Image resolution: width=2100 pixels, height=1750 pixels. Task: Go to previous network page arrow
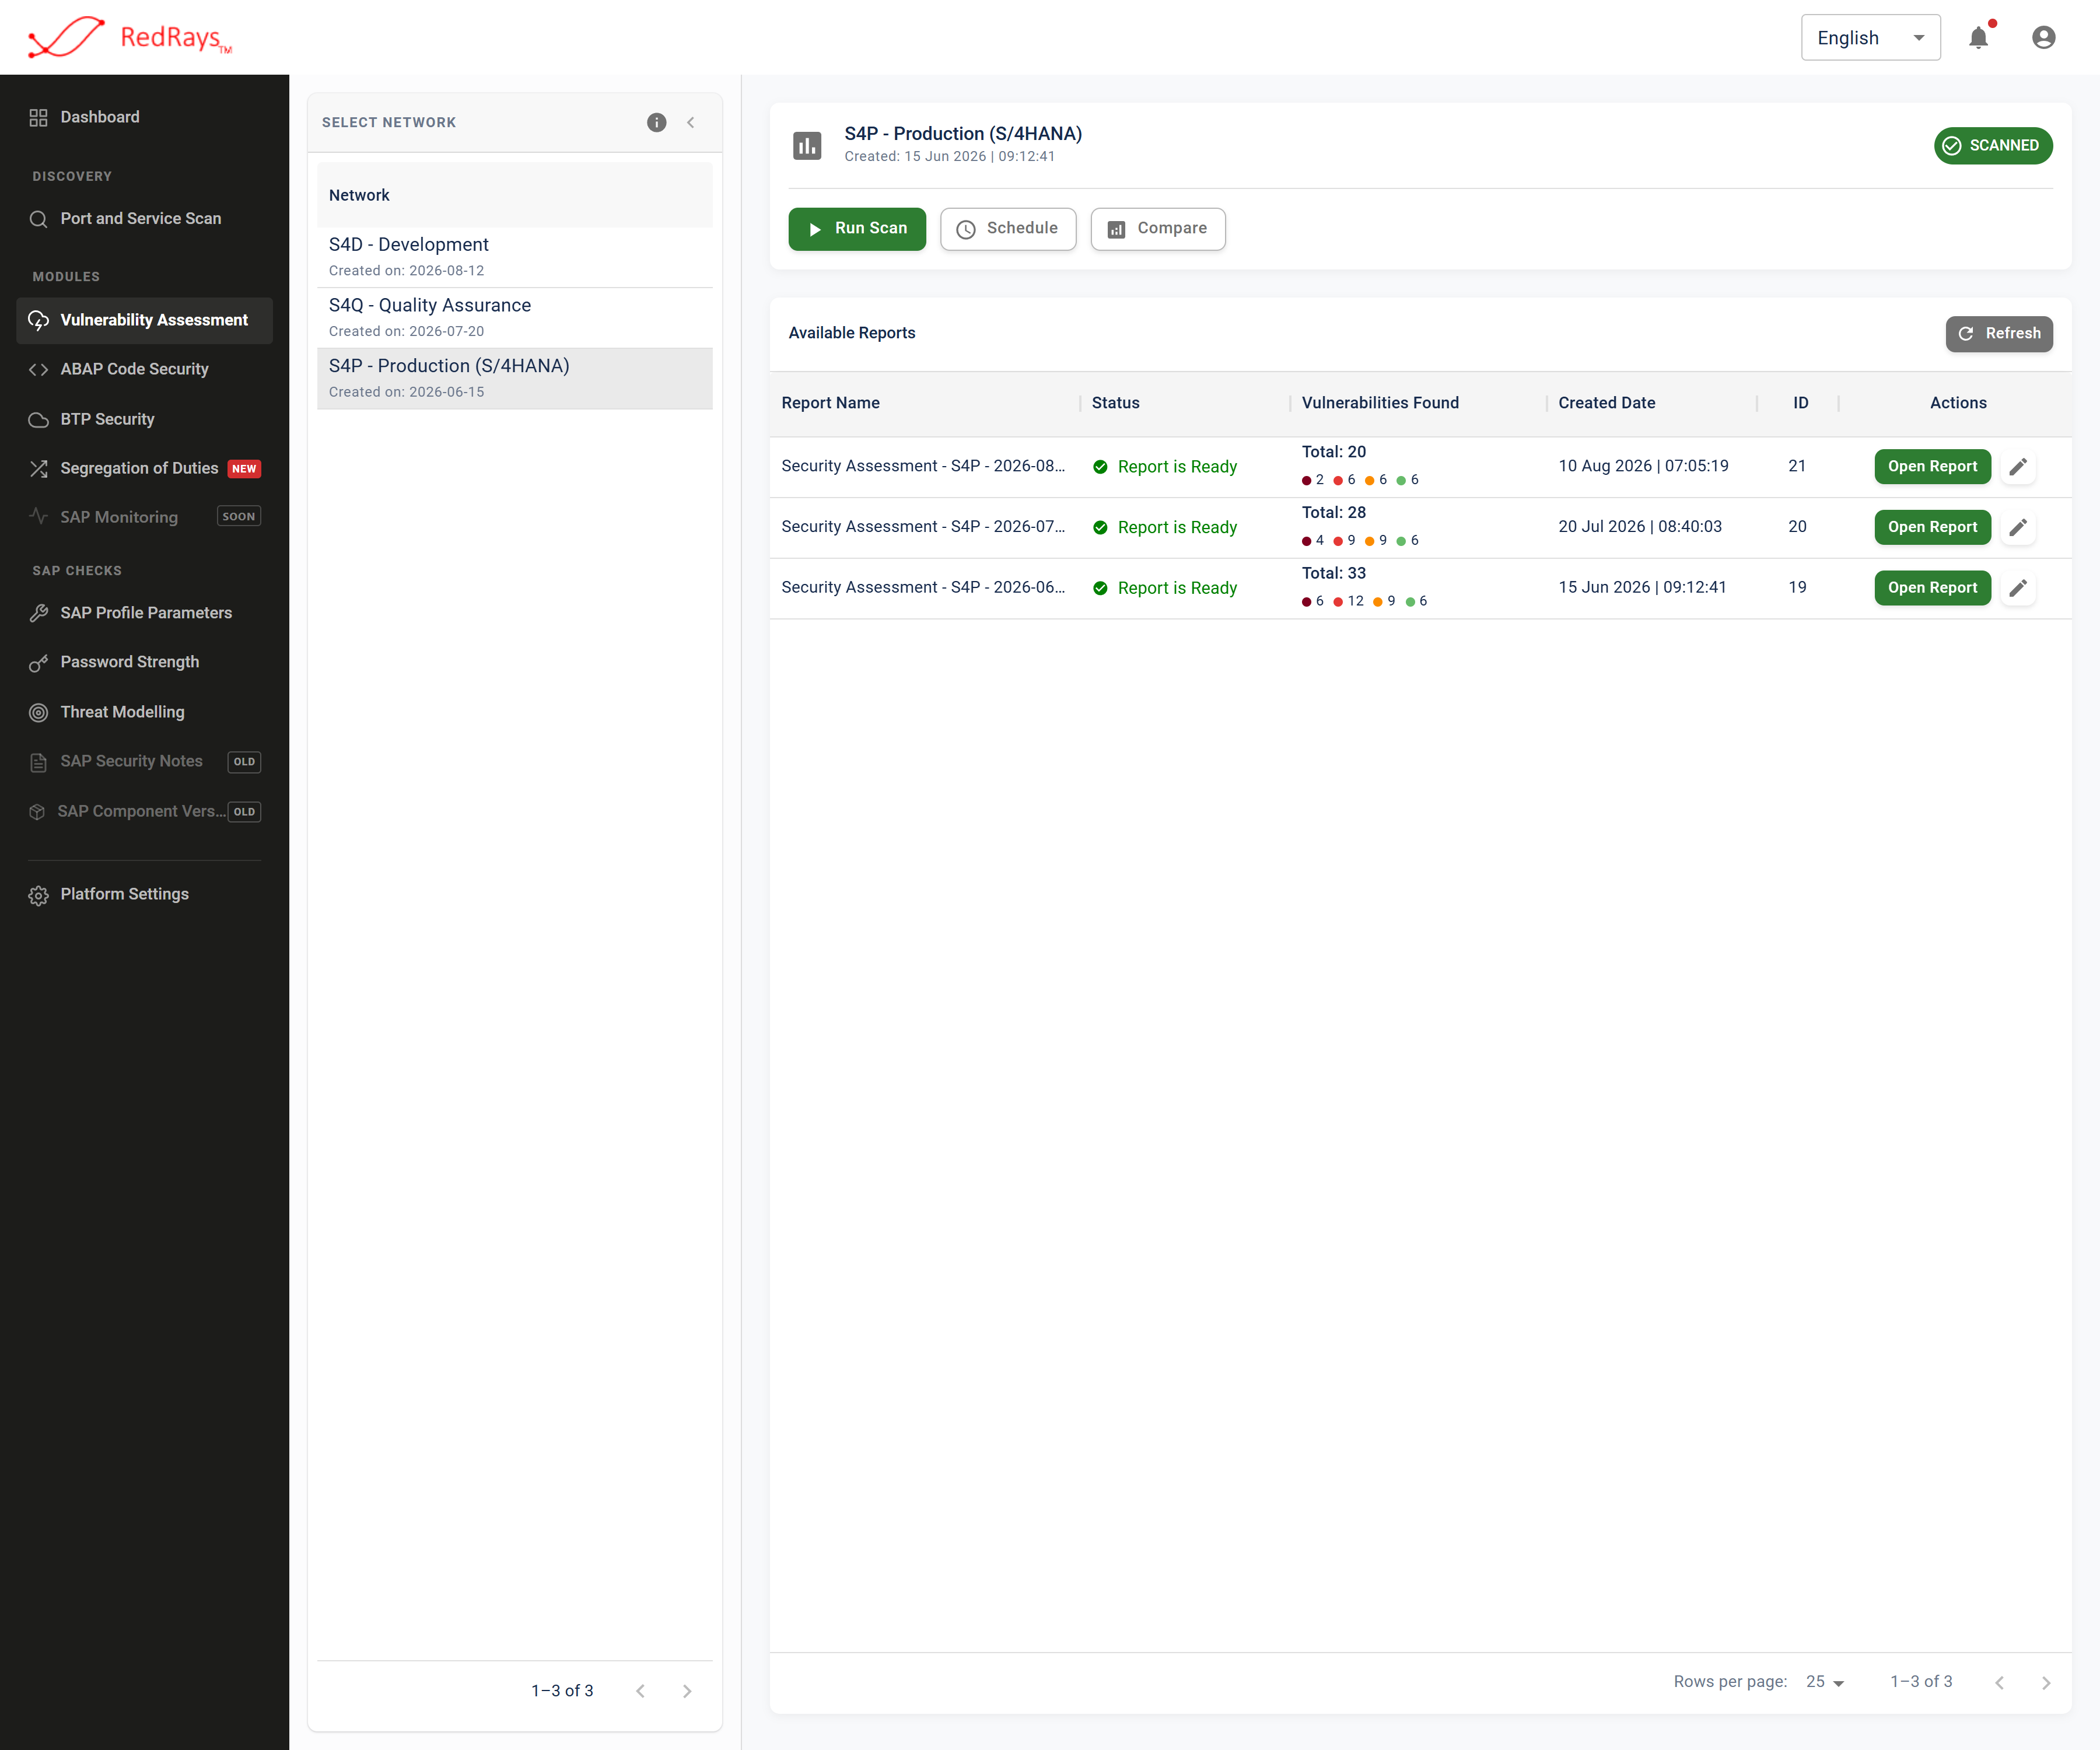[640, 1691]
